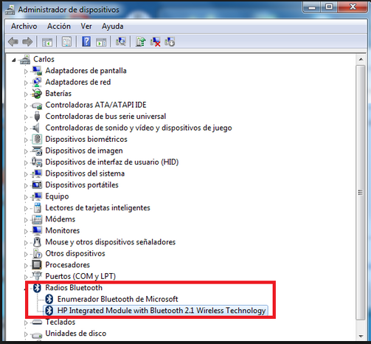Open the Properties toolbar icon
Image resolution: width=371 pixels, height=344 pixels.
[x=66, y=41]
